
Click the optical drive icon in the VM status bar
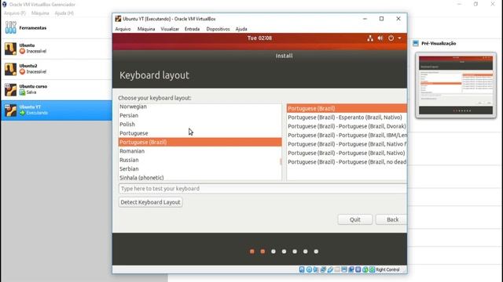[309, 269]
